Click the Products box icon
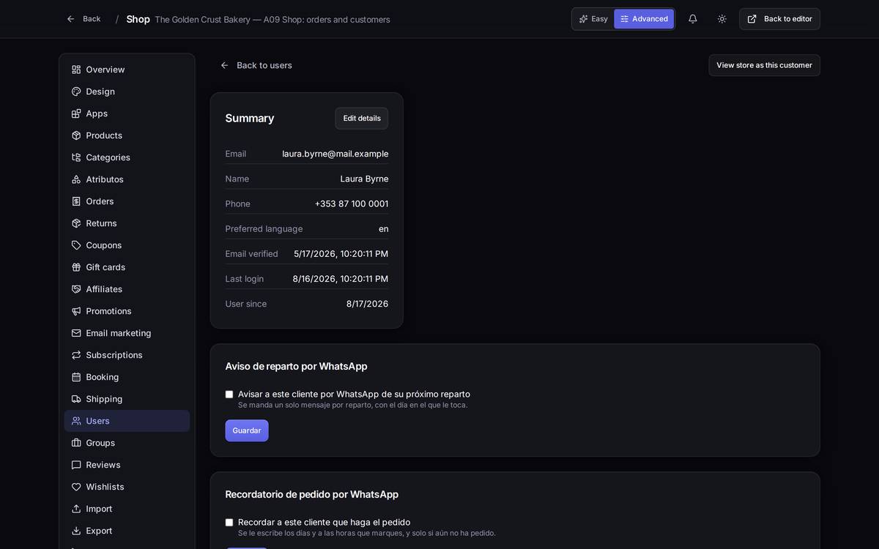This screenshot has height=549, width=879. (76, 135)
